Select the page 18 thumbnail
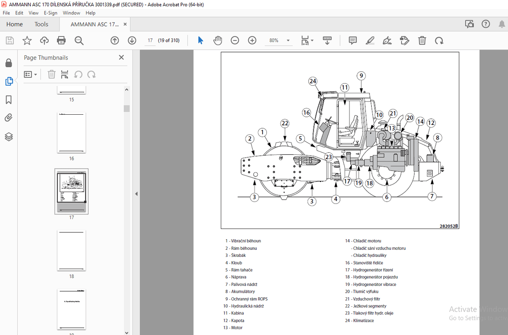508x335 pixels. click(71, 251)
